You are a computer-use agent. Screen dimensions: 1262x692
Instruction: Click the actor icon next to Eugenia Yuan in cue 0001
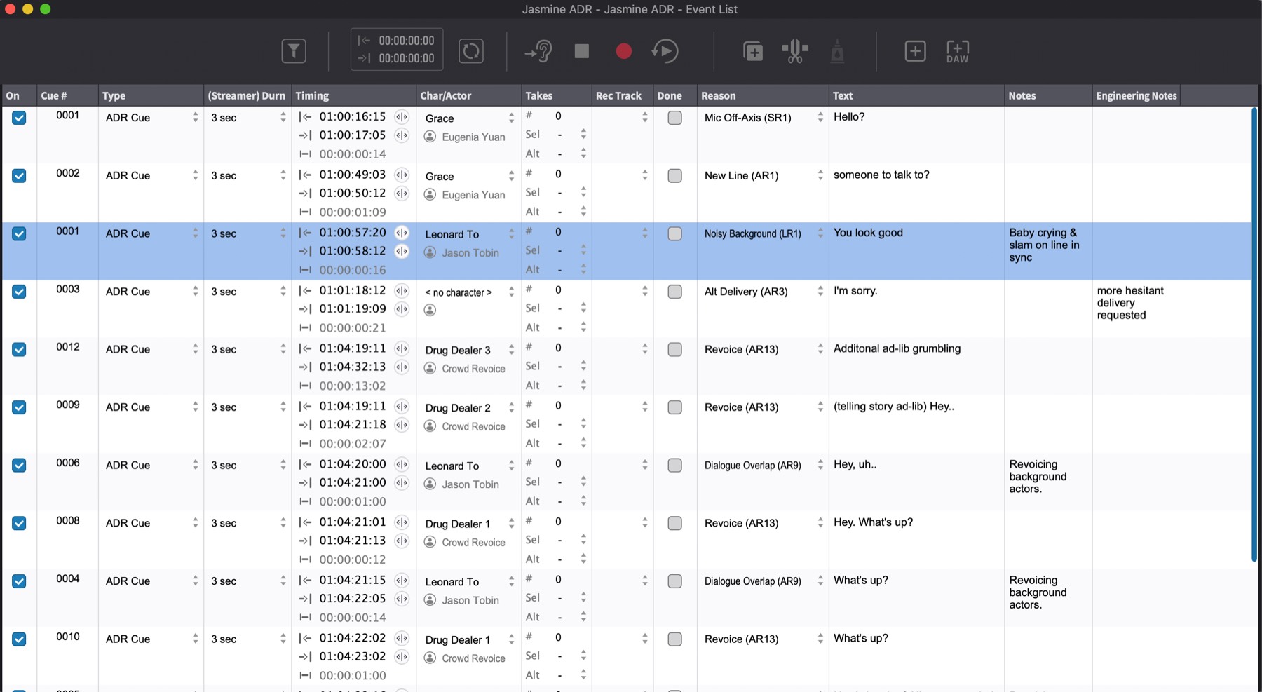click(430, 137)
